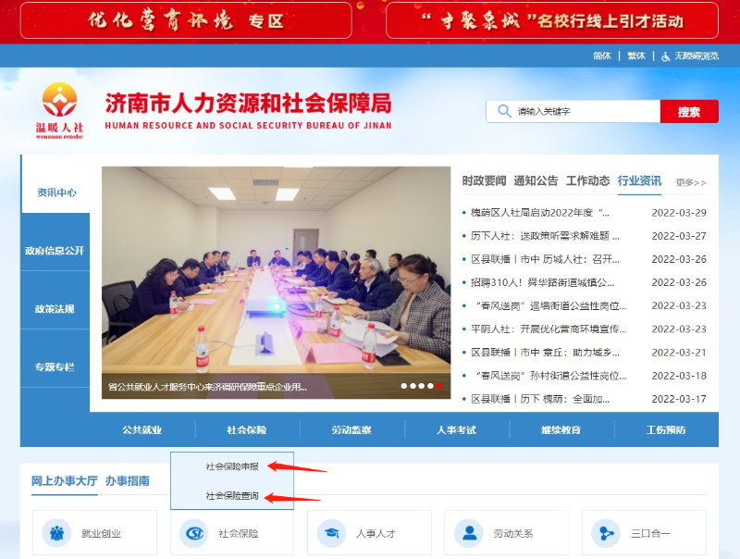
Task: Select the first white carousel dot
Action: tap(404, 386)
